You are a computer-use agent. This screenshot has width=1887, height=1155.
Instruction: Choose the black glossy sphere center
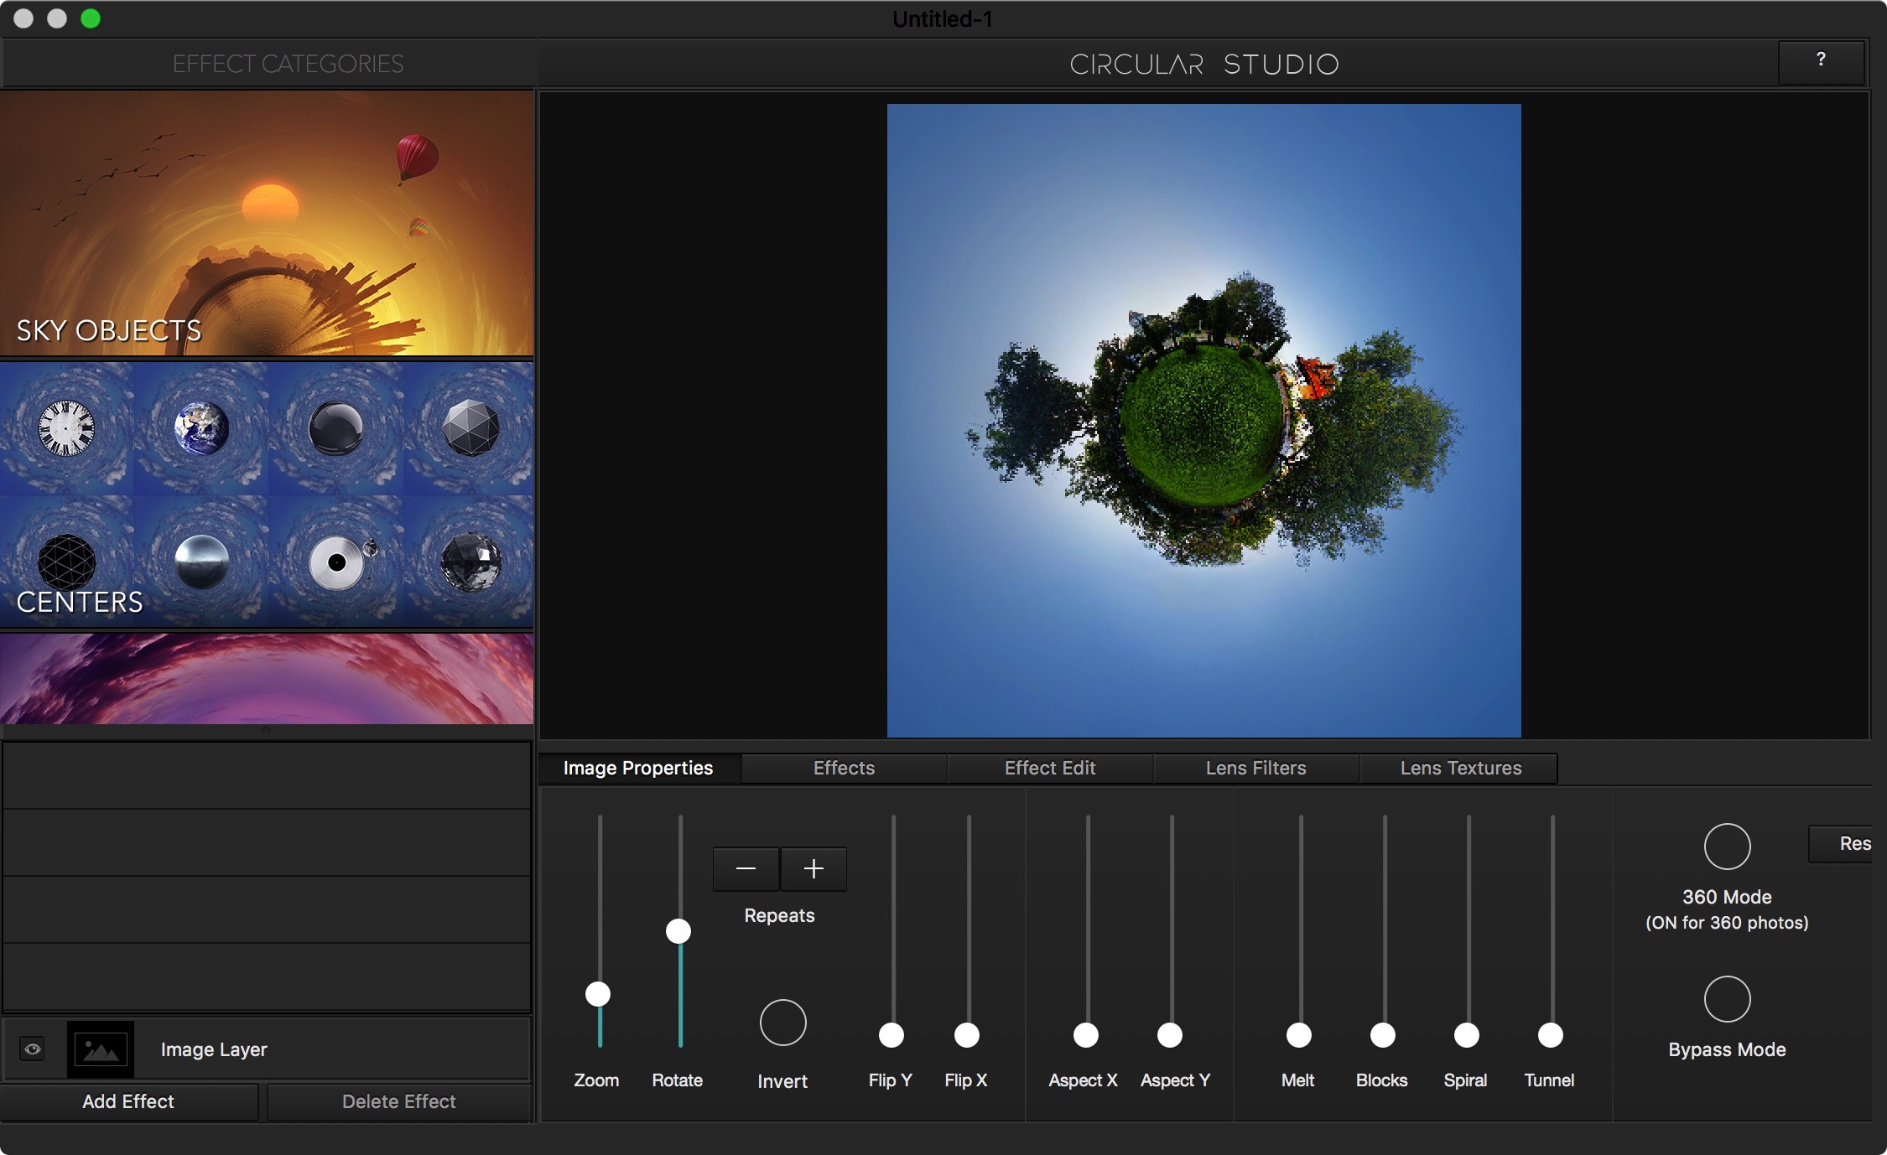pyautogui.click(x=335, y=429)
